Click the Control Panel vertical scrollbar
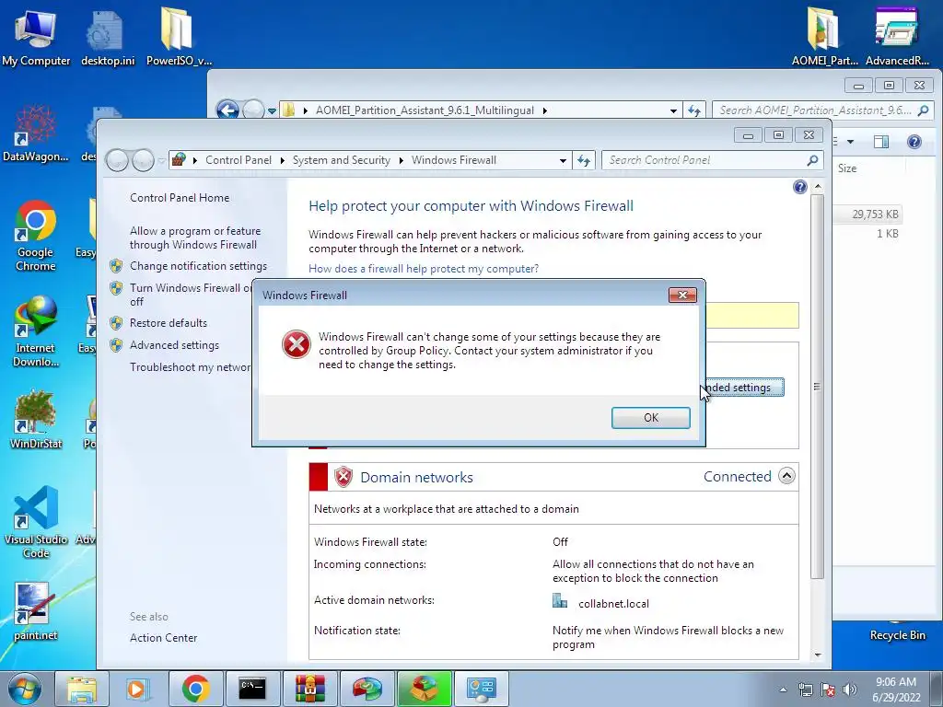 pos(817,386)
